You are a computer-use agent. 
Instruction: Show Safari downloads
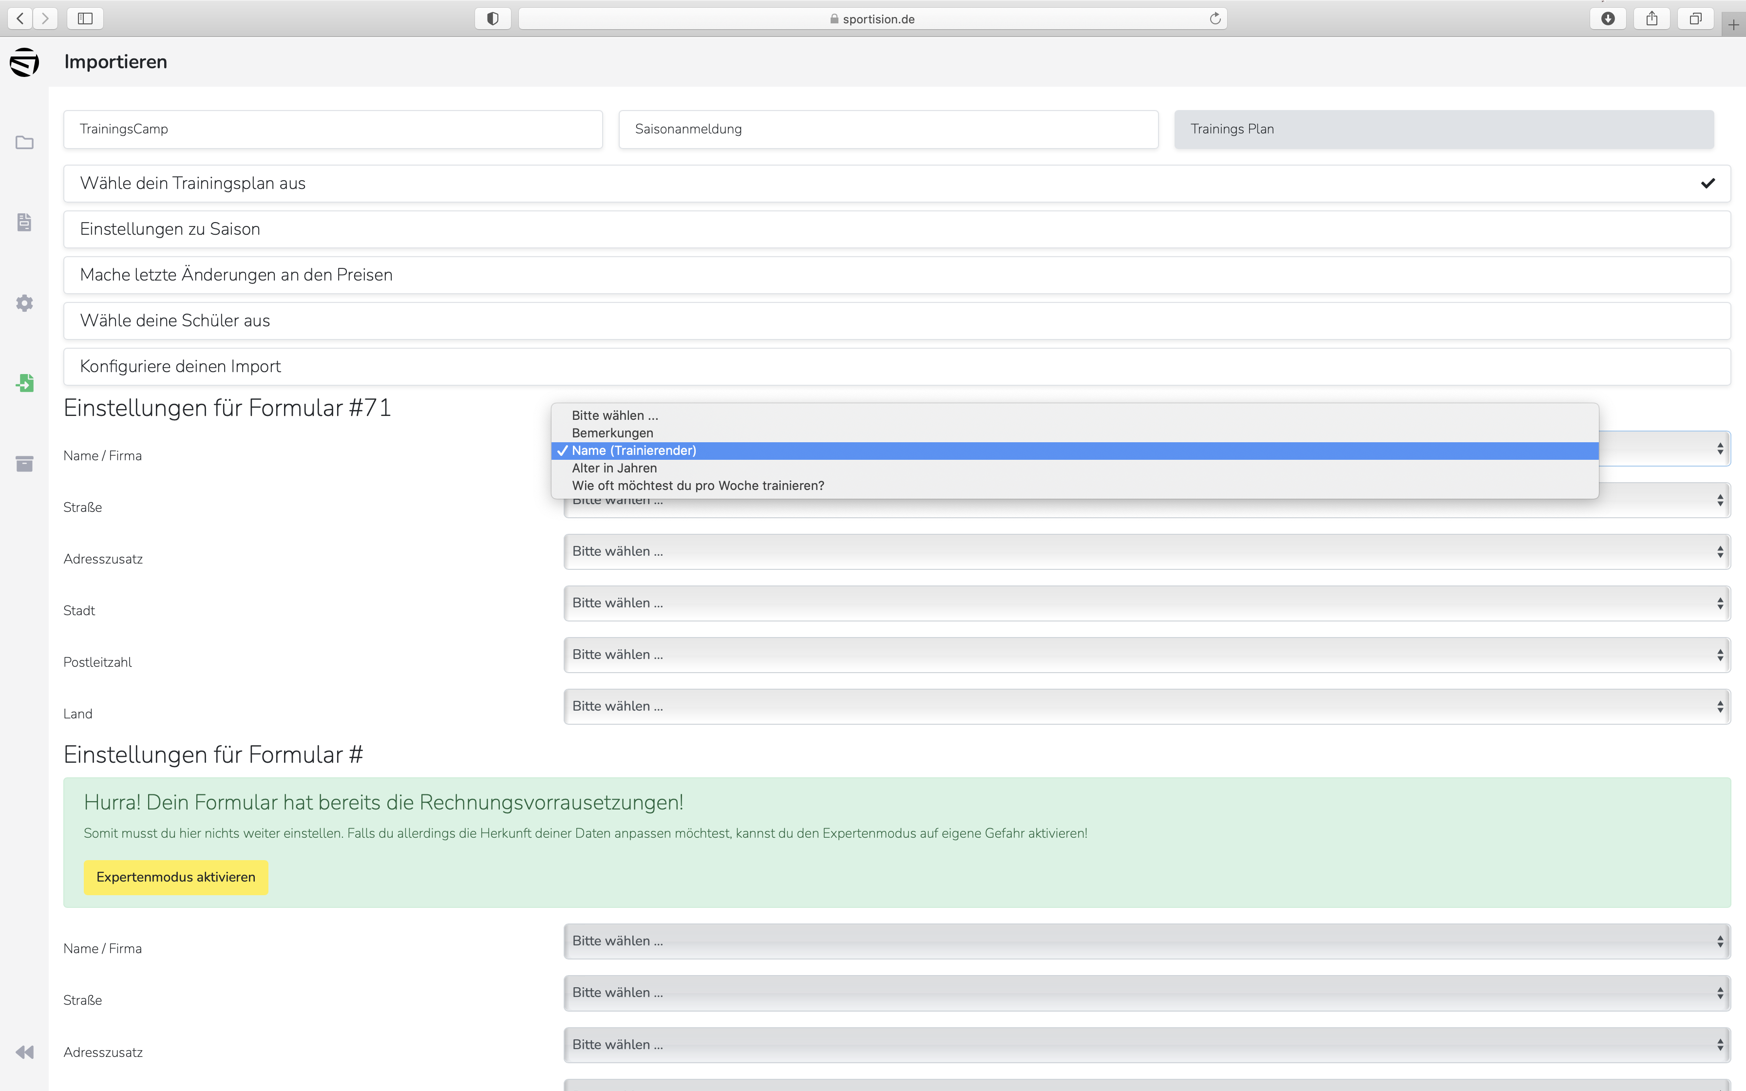coord(1608,18)
